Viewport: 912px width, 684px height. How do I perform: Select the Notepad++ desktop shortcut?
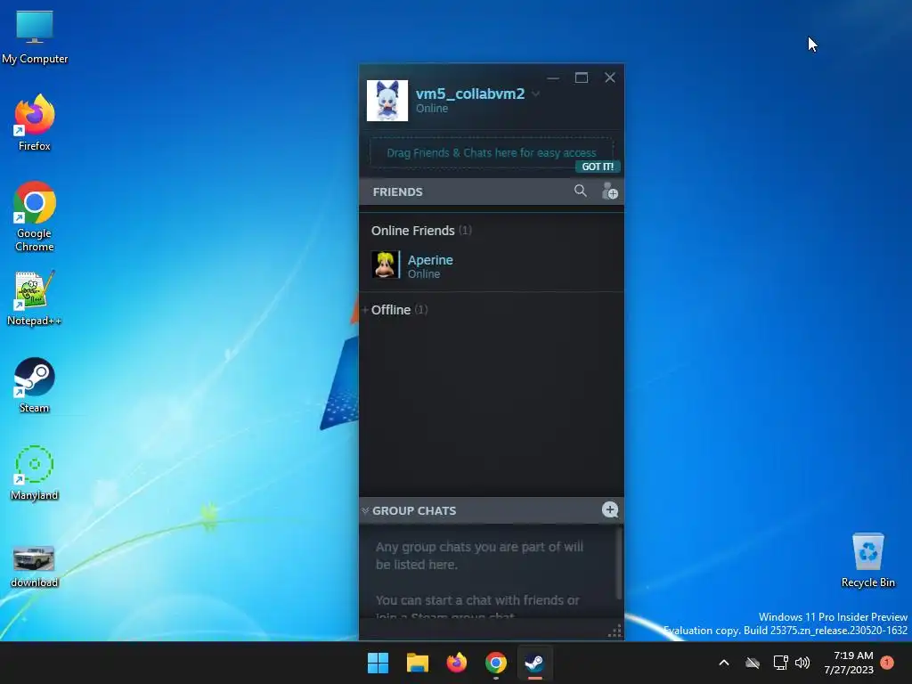[x=35, y=298]
